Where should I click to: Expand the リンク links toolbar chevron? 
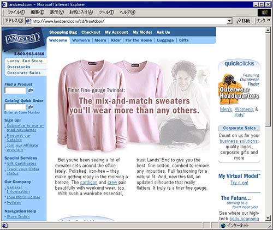(269, 20)
